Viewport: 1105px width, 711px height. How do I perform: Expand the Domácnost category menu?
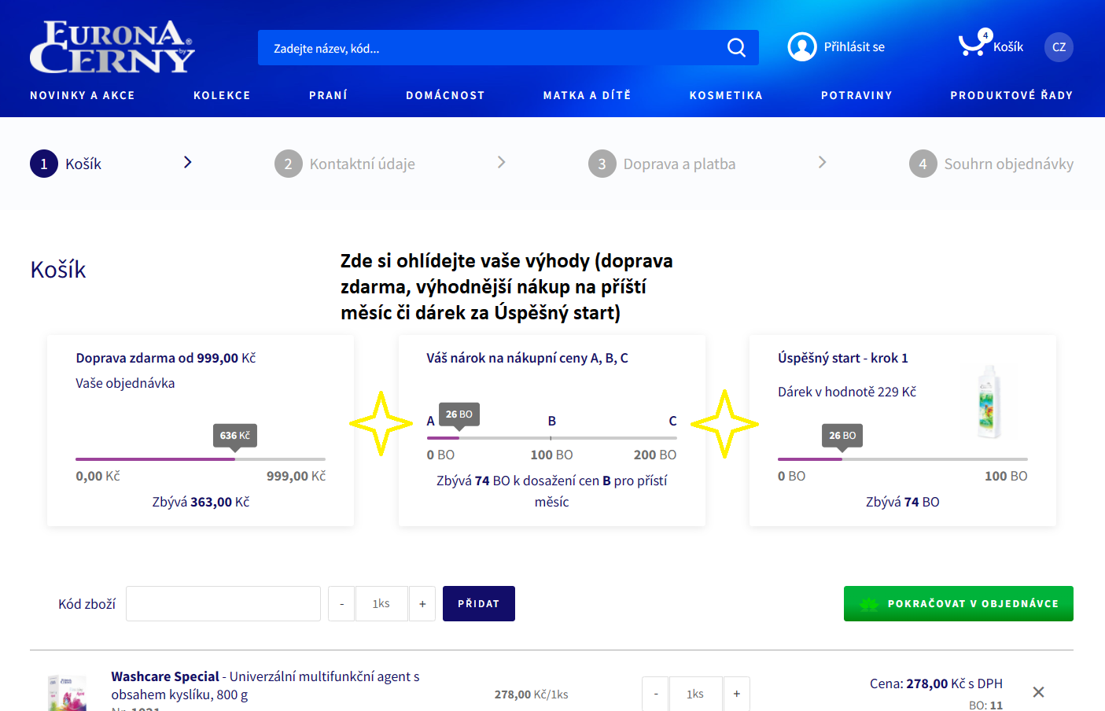coord(445,95)
